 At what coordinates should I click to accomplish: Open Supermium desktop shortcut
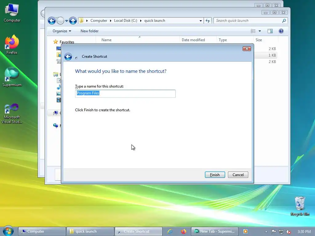point(12,77)
